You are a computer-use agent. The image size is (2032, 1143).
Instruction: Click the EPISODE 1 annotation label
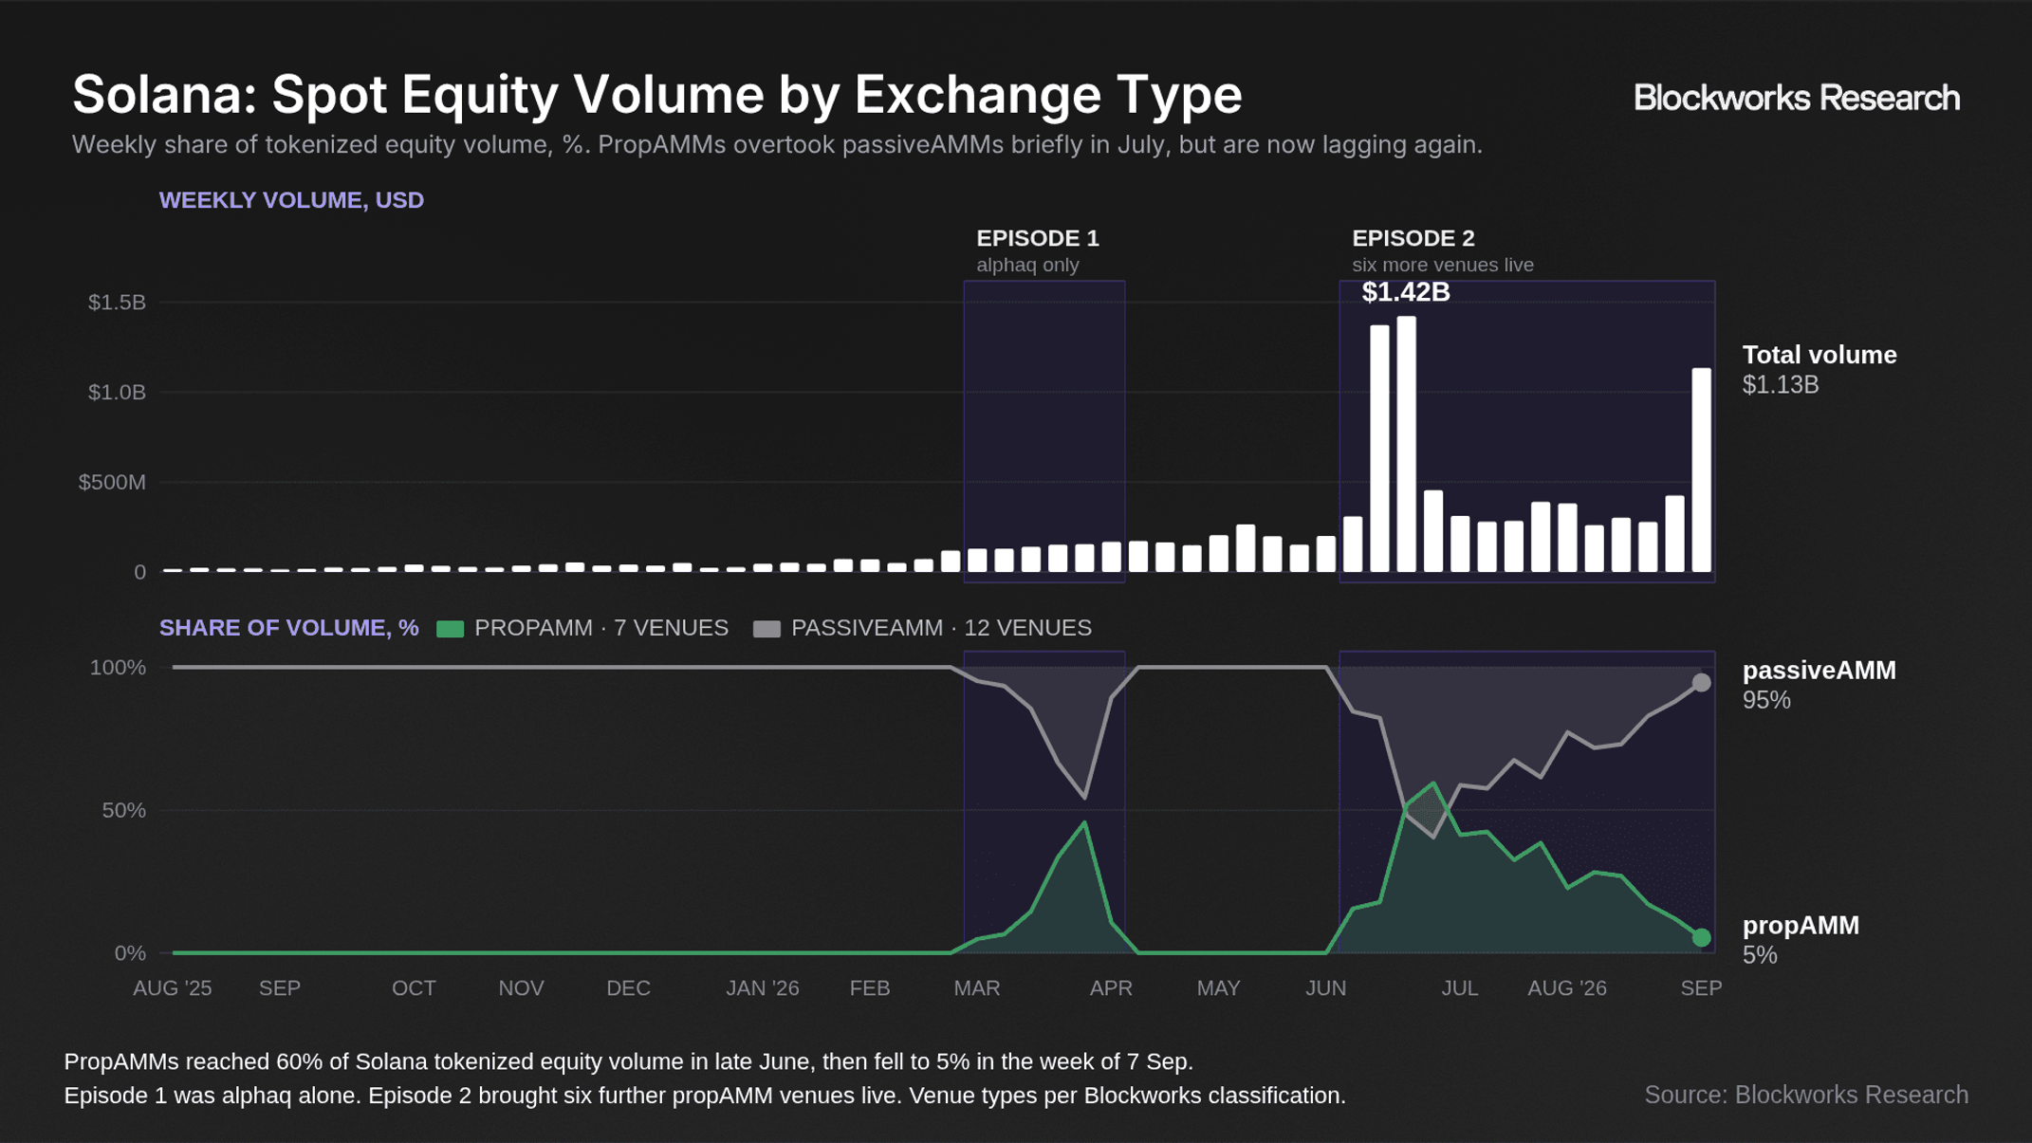click(1038, 238)
